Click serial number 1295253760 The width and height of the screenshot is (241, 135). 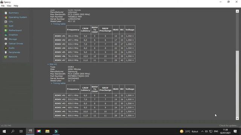(74, 19)
